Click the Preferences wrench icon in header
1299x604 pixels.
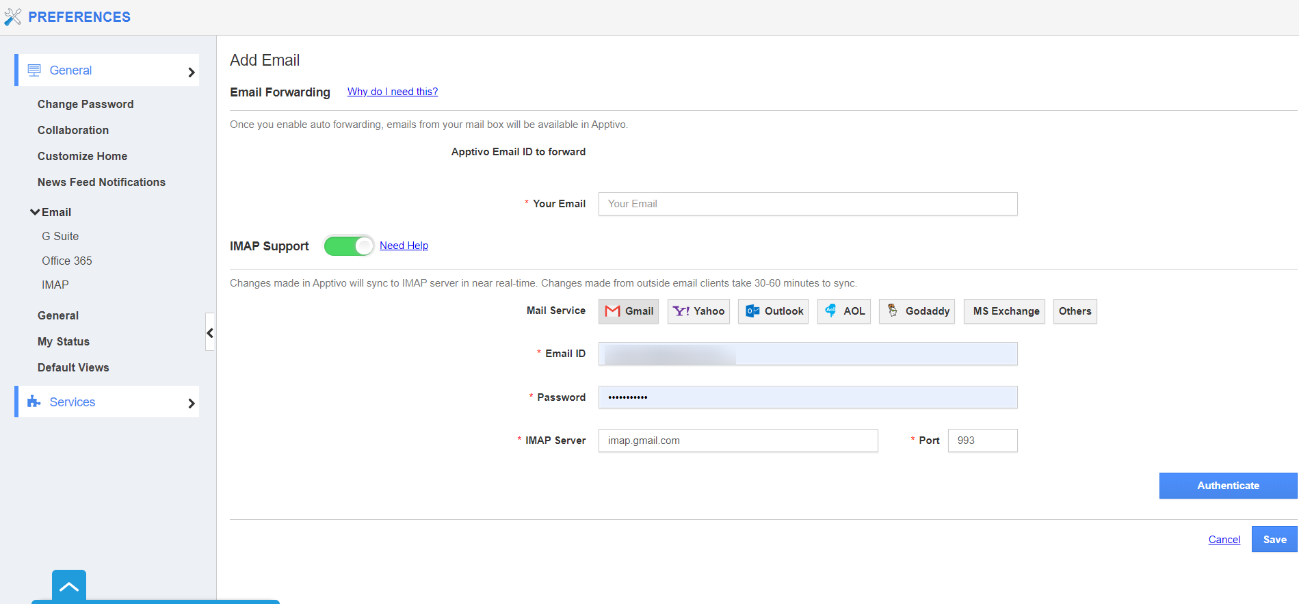12,17
